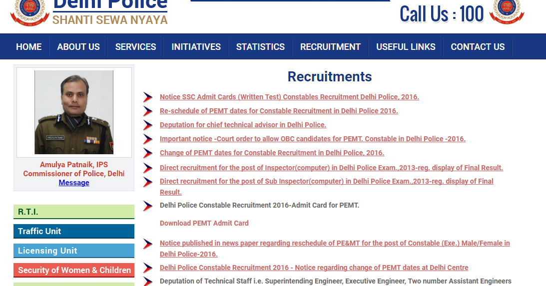Click the Delhi Police emblem next to Call Us 100
Image resolution: width=546 pixels, height=286 pixels.
point(507,12)
